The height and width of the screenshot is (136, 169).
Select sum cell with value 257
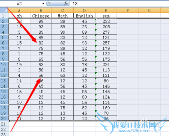pyautogui.click(x=106, y=43)
